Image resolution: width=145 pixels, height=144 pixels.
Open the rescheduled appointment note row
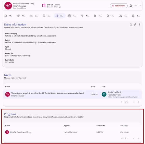coord(72,94)
